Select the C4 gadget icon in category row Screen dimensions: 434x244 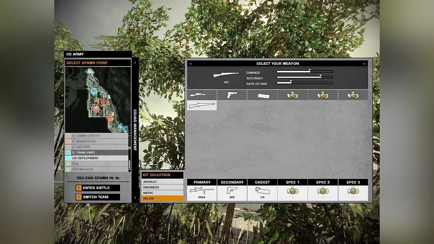tap(263, 95)
